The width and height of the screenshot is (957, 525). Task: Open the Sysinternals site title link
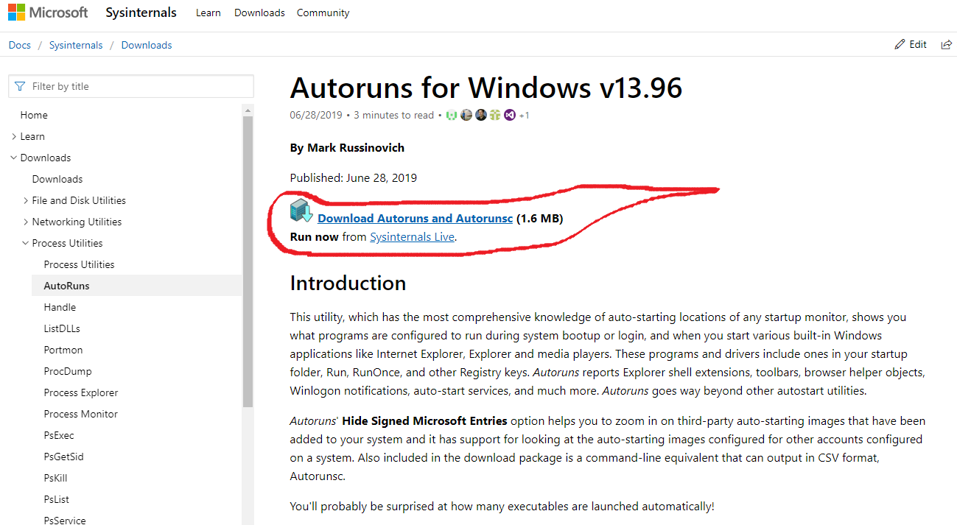click(x=141, y=13)
